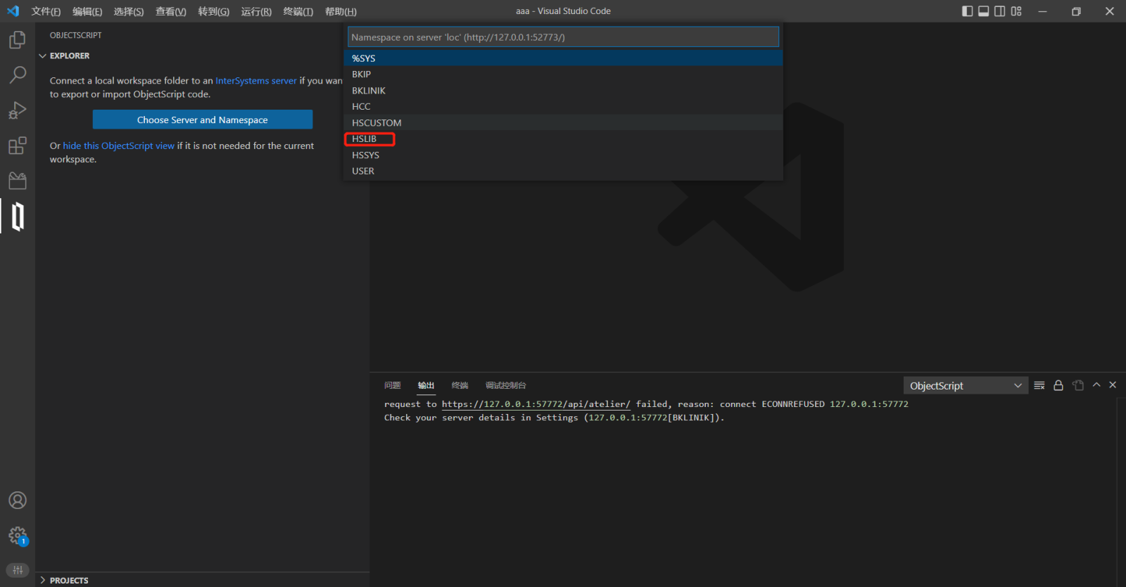Toggle output scroll lock icon
This screenshot has height=587, width=1126.
point(1058,385)
